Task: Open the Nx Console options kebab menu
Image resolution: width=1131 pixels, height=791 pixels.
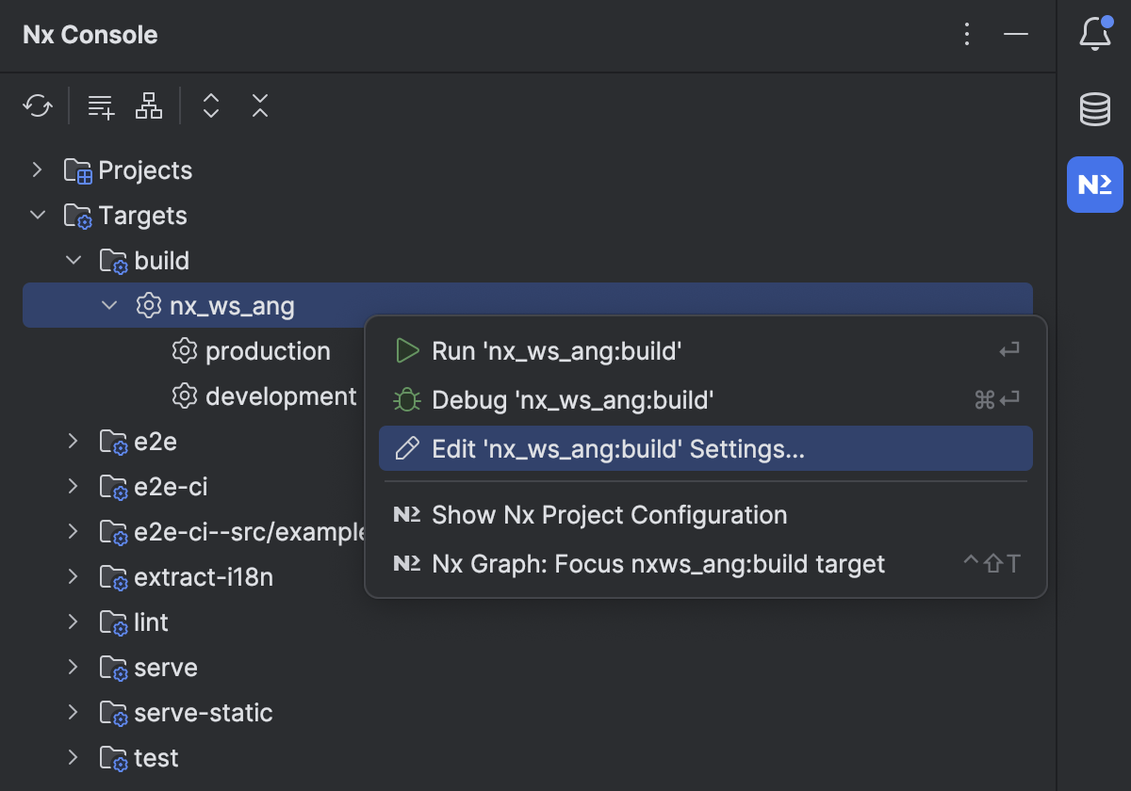Action: point(967,35)
